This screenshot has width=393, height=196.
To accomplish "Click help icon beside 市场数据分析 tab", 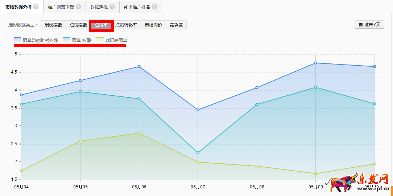I will (36, 7).
